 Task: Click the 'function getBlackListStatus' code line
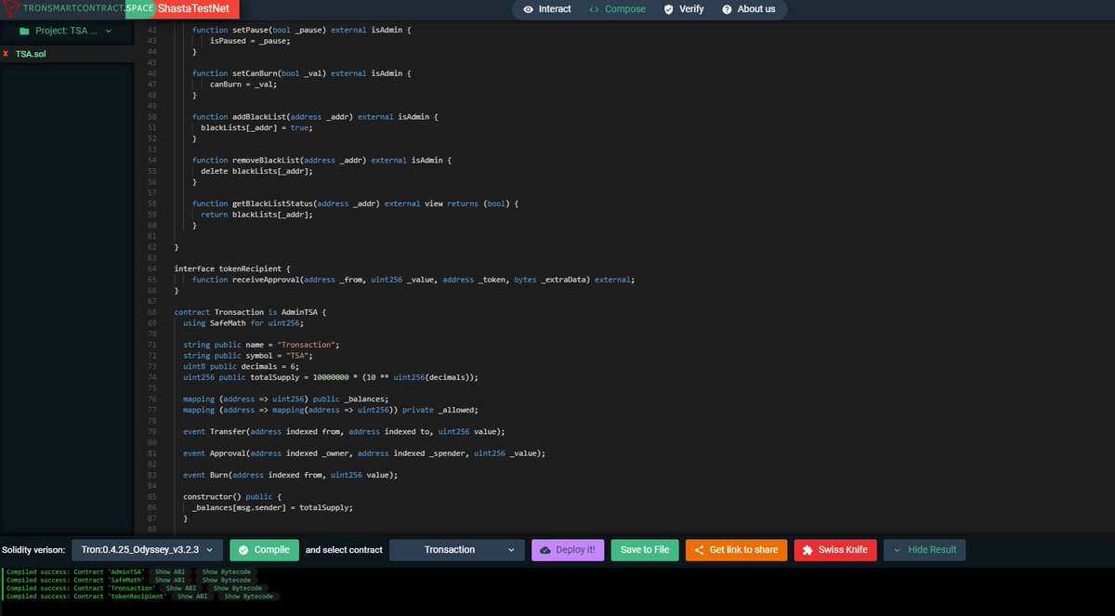[x=355, y=203]
